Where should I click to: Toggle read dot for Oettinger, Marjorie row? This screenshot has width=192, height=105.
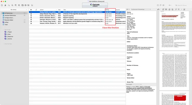31,20
